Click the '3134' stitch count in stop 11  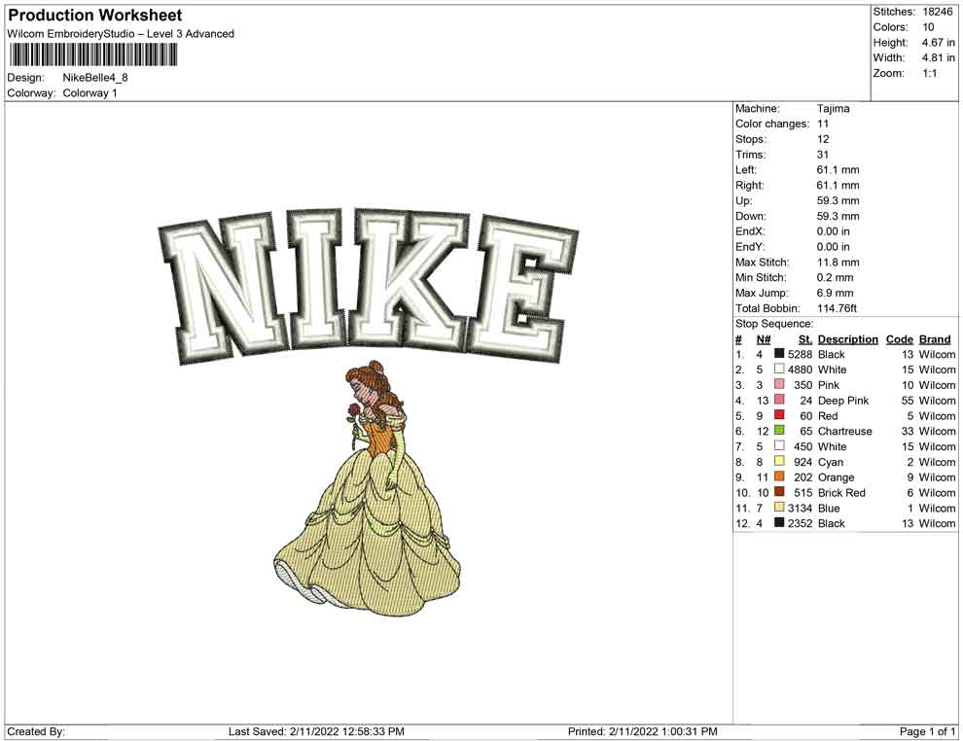[x=801, y=508]
